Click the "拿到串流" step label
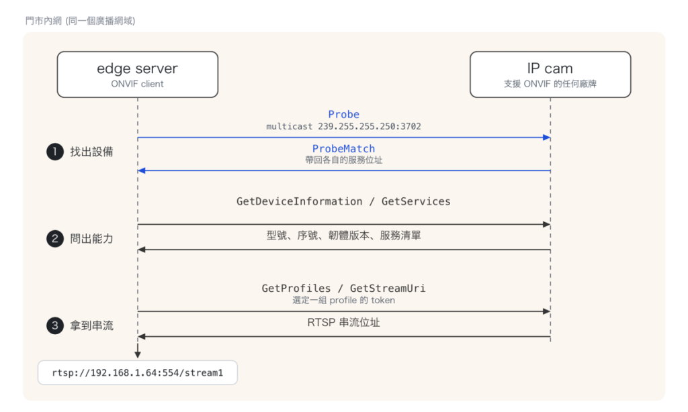Viewport: 688px width, 412px height. tap(91, 325)
